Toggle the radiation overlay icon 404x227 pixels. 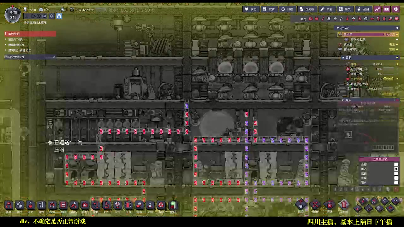(x=397, y=19)
